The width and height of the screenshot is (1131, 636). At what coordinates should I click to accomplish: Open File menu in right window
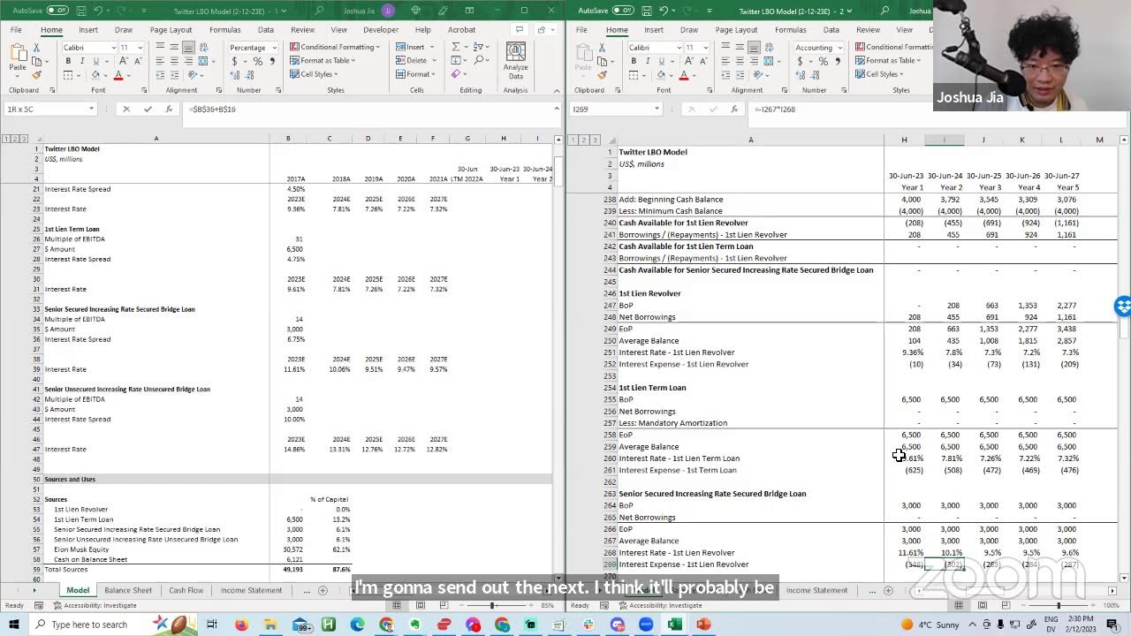point(581,29)
